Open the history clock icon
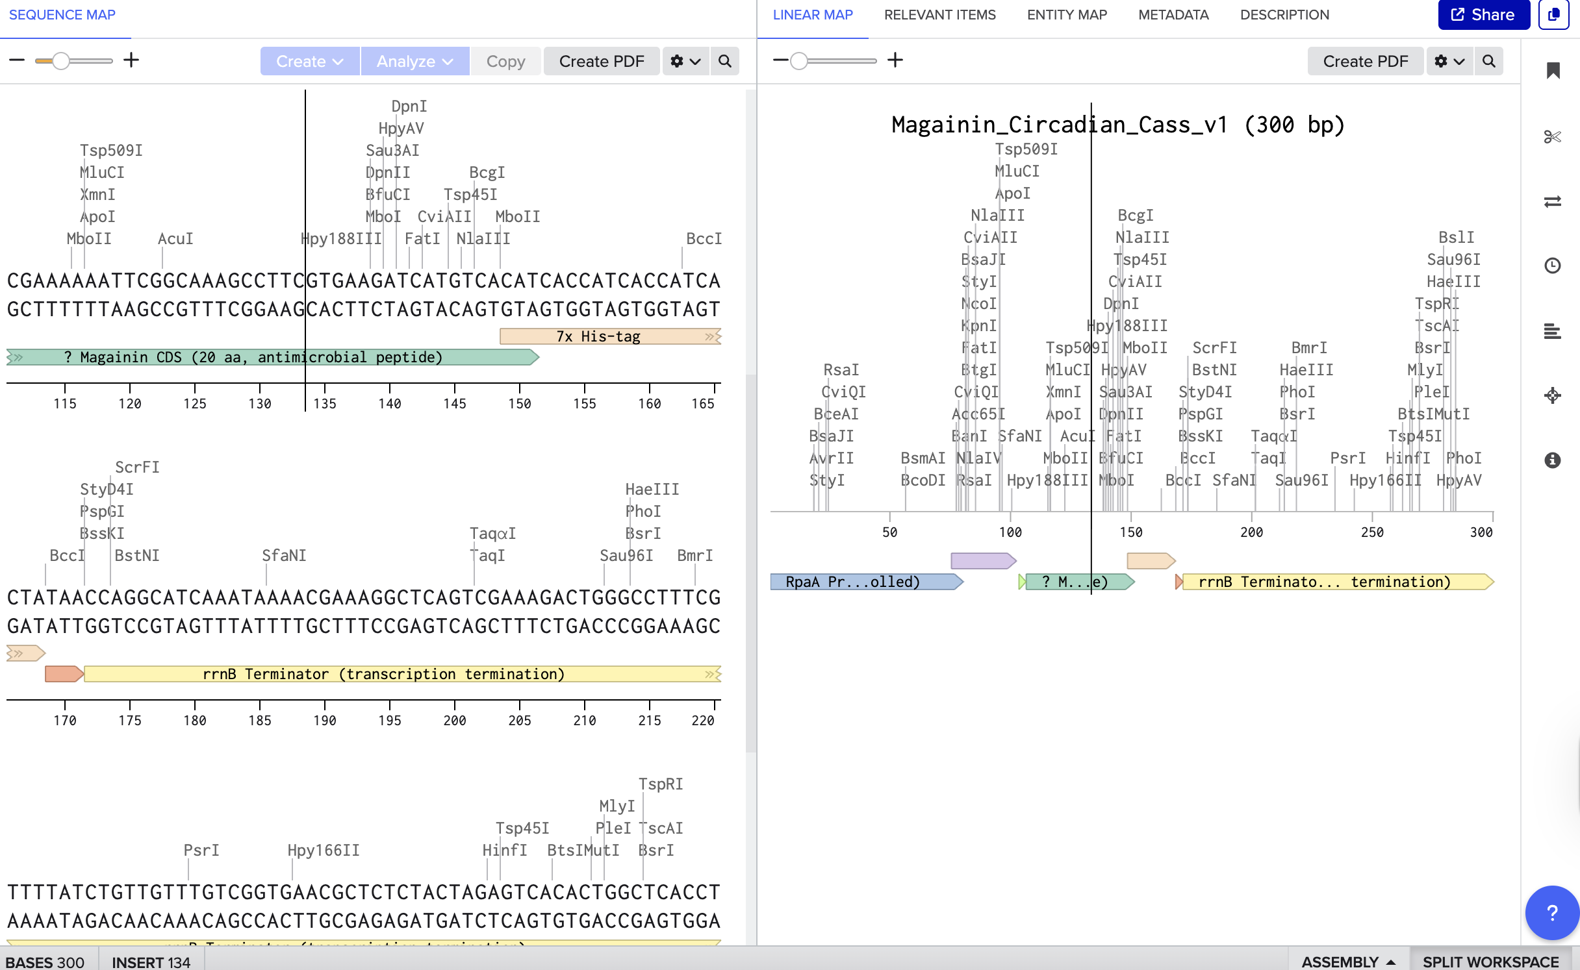Image resolution: width=1580 pixels, height=970 pixels. pyautogui.click(x=1553, y=266)
